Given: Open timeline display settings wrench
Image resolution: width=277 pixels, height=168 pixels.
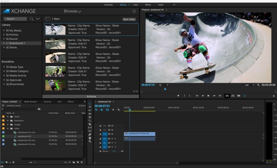Looking at the screenshot, I should click(x=119, y=110).
